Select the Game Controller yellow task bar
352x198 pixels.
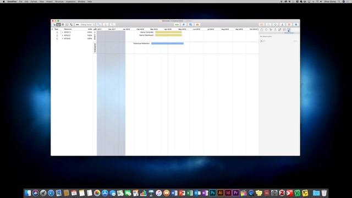click(168, 32)
